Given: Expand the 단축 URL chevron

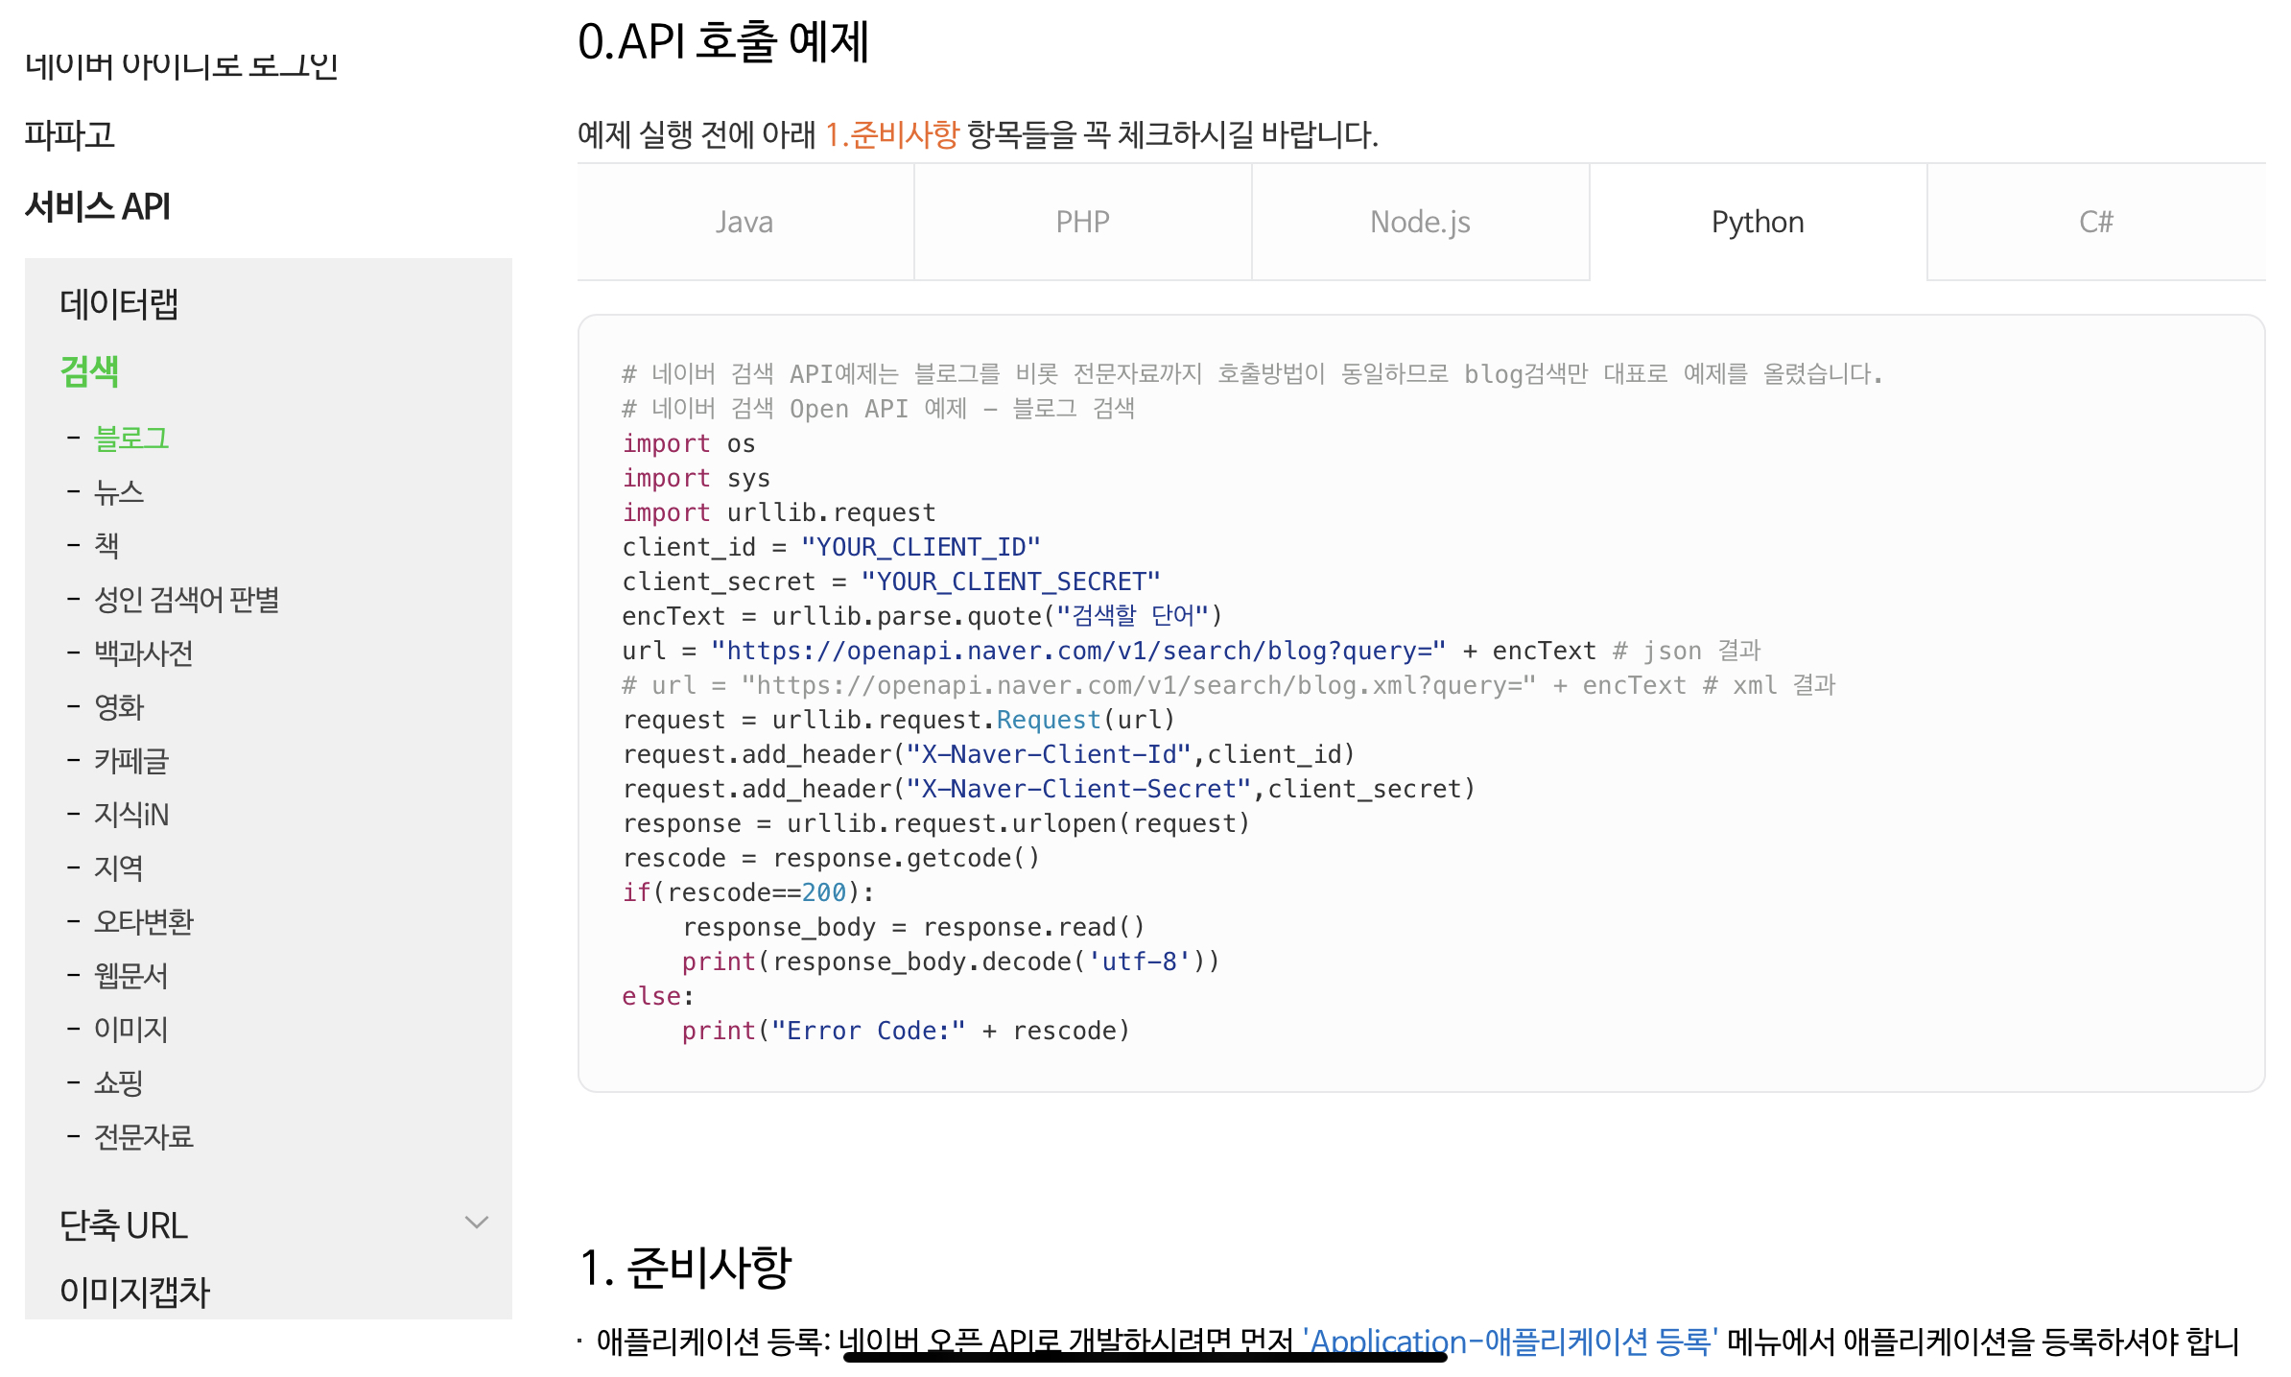Looking at the screenshot, I should click(476, 1223).
